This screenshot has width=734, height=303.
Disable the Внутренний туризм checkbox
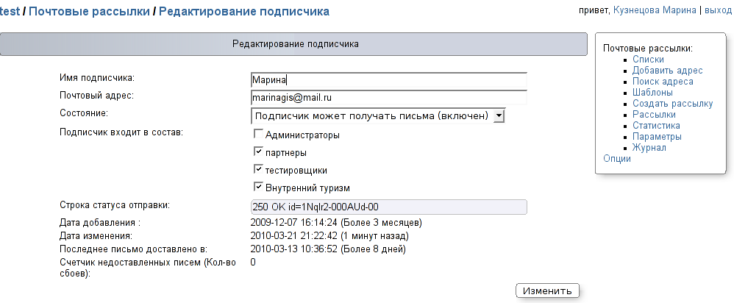[x=258, y=186]
